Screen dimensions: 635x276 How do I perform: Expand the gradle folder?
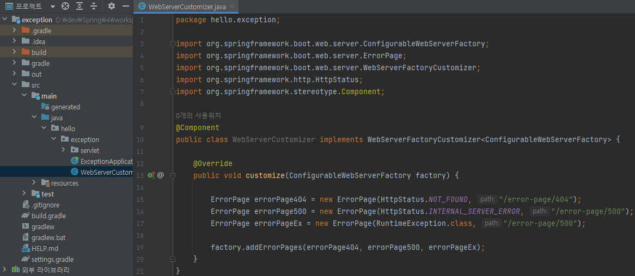click(x=15, y=63)
